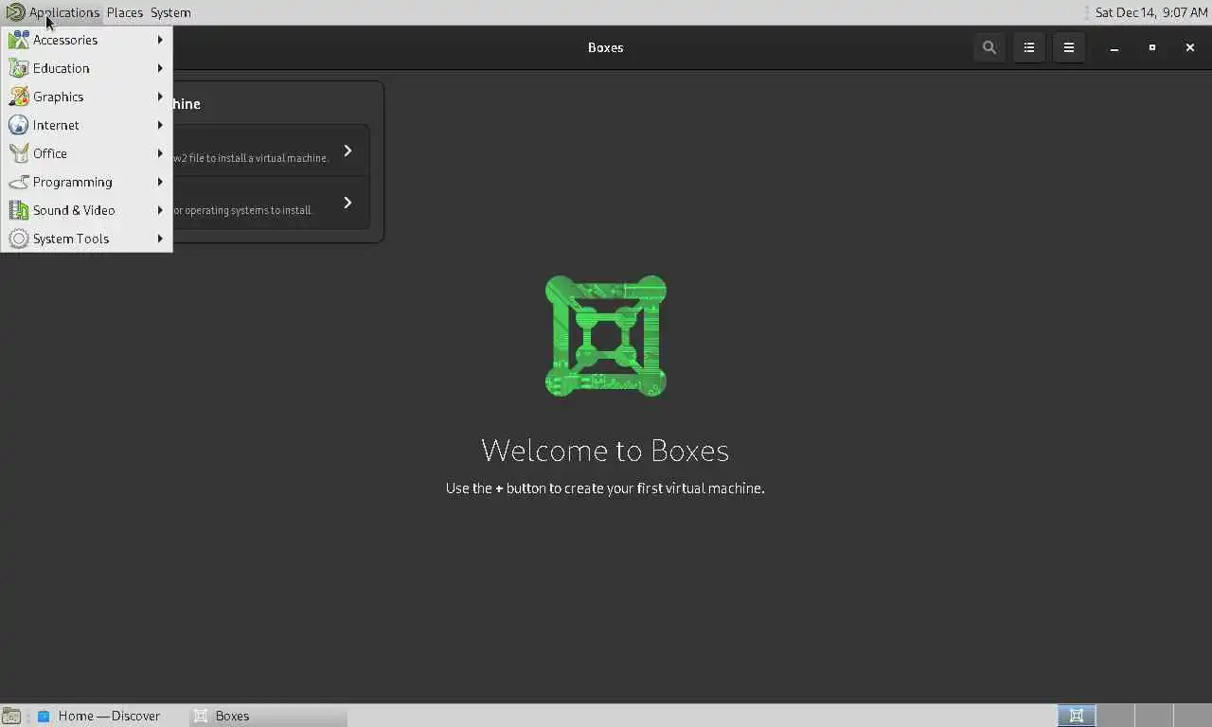Viewport: 1212px width, 727px height.
Task: Open the clock showing Sat Dec 14, 9:07 AM
Action: coord(1150,12)
